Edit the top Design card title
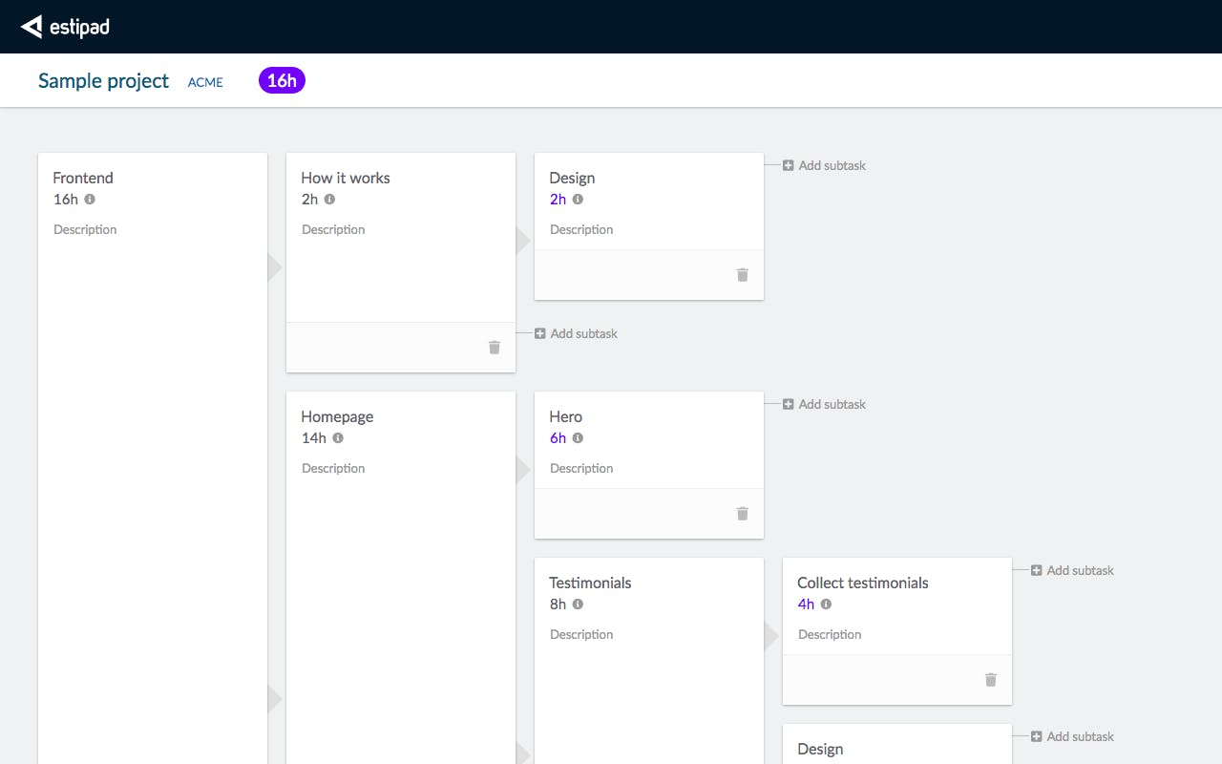Screen dimensions: 1222x764 [572, 178]
